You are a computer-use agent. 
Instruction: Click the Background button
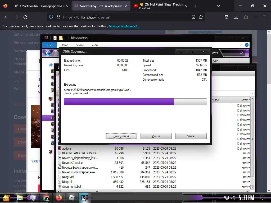click(x=121, y=136)
